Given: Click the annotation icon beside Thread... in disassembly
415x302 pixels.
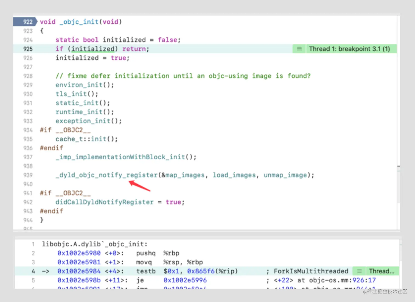Looking at the screenshot, I should (359, 271).
